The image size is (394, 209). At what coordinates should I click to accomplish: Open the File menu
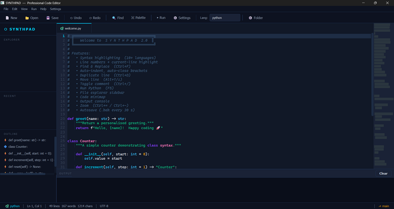(6, 9)
